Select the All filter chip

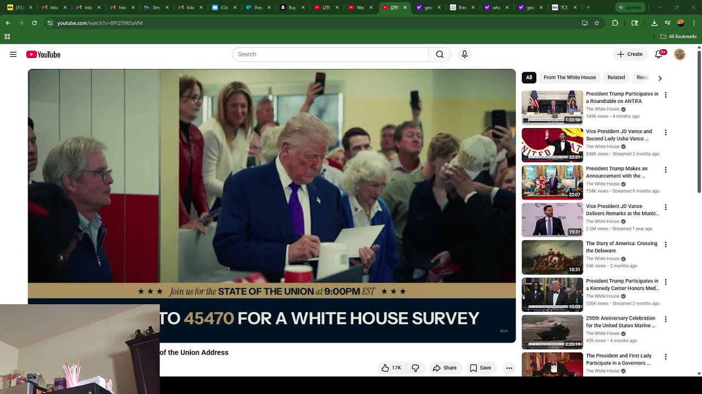(x=529, y=78)
